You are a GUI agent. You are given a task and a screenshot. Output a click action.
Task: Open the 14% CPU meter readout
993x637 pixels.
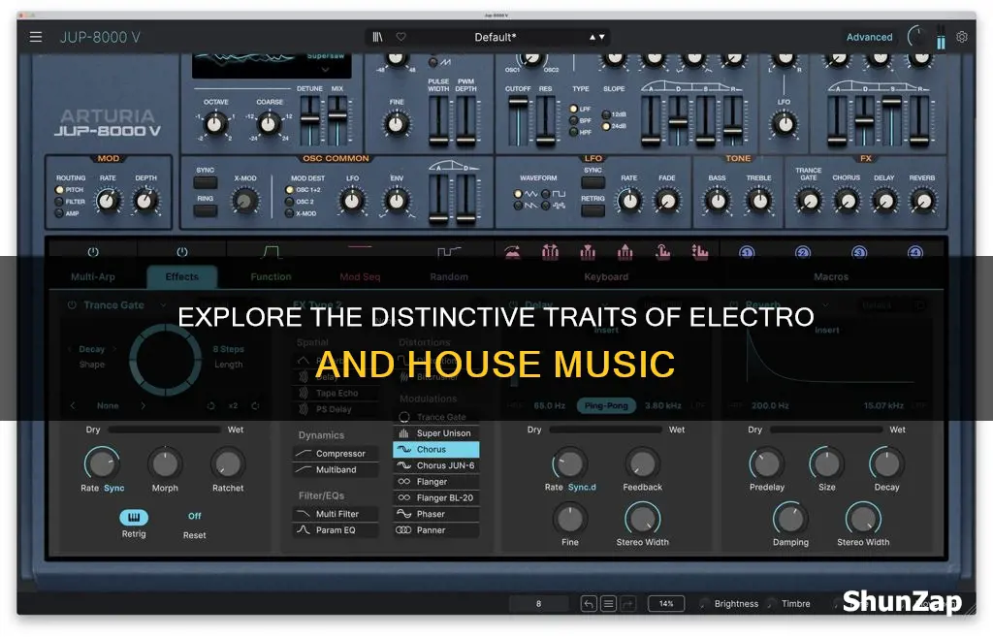click(x=665, y=603)
